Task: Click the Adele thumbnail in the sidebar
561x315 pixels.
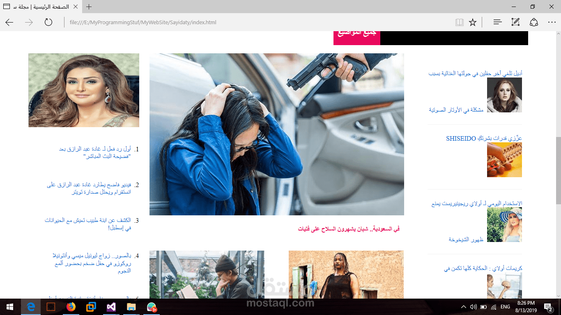Action: point(504,95)
